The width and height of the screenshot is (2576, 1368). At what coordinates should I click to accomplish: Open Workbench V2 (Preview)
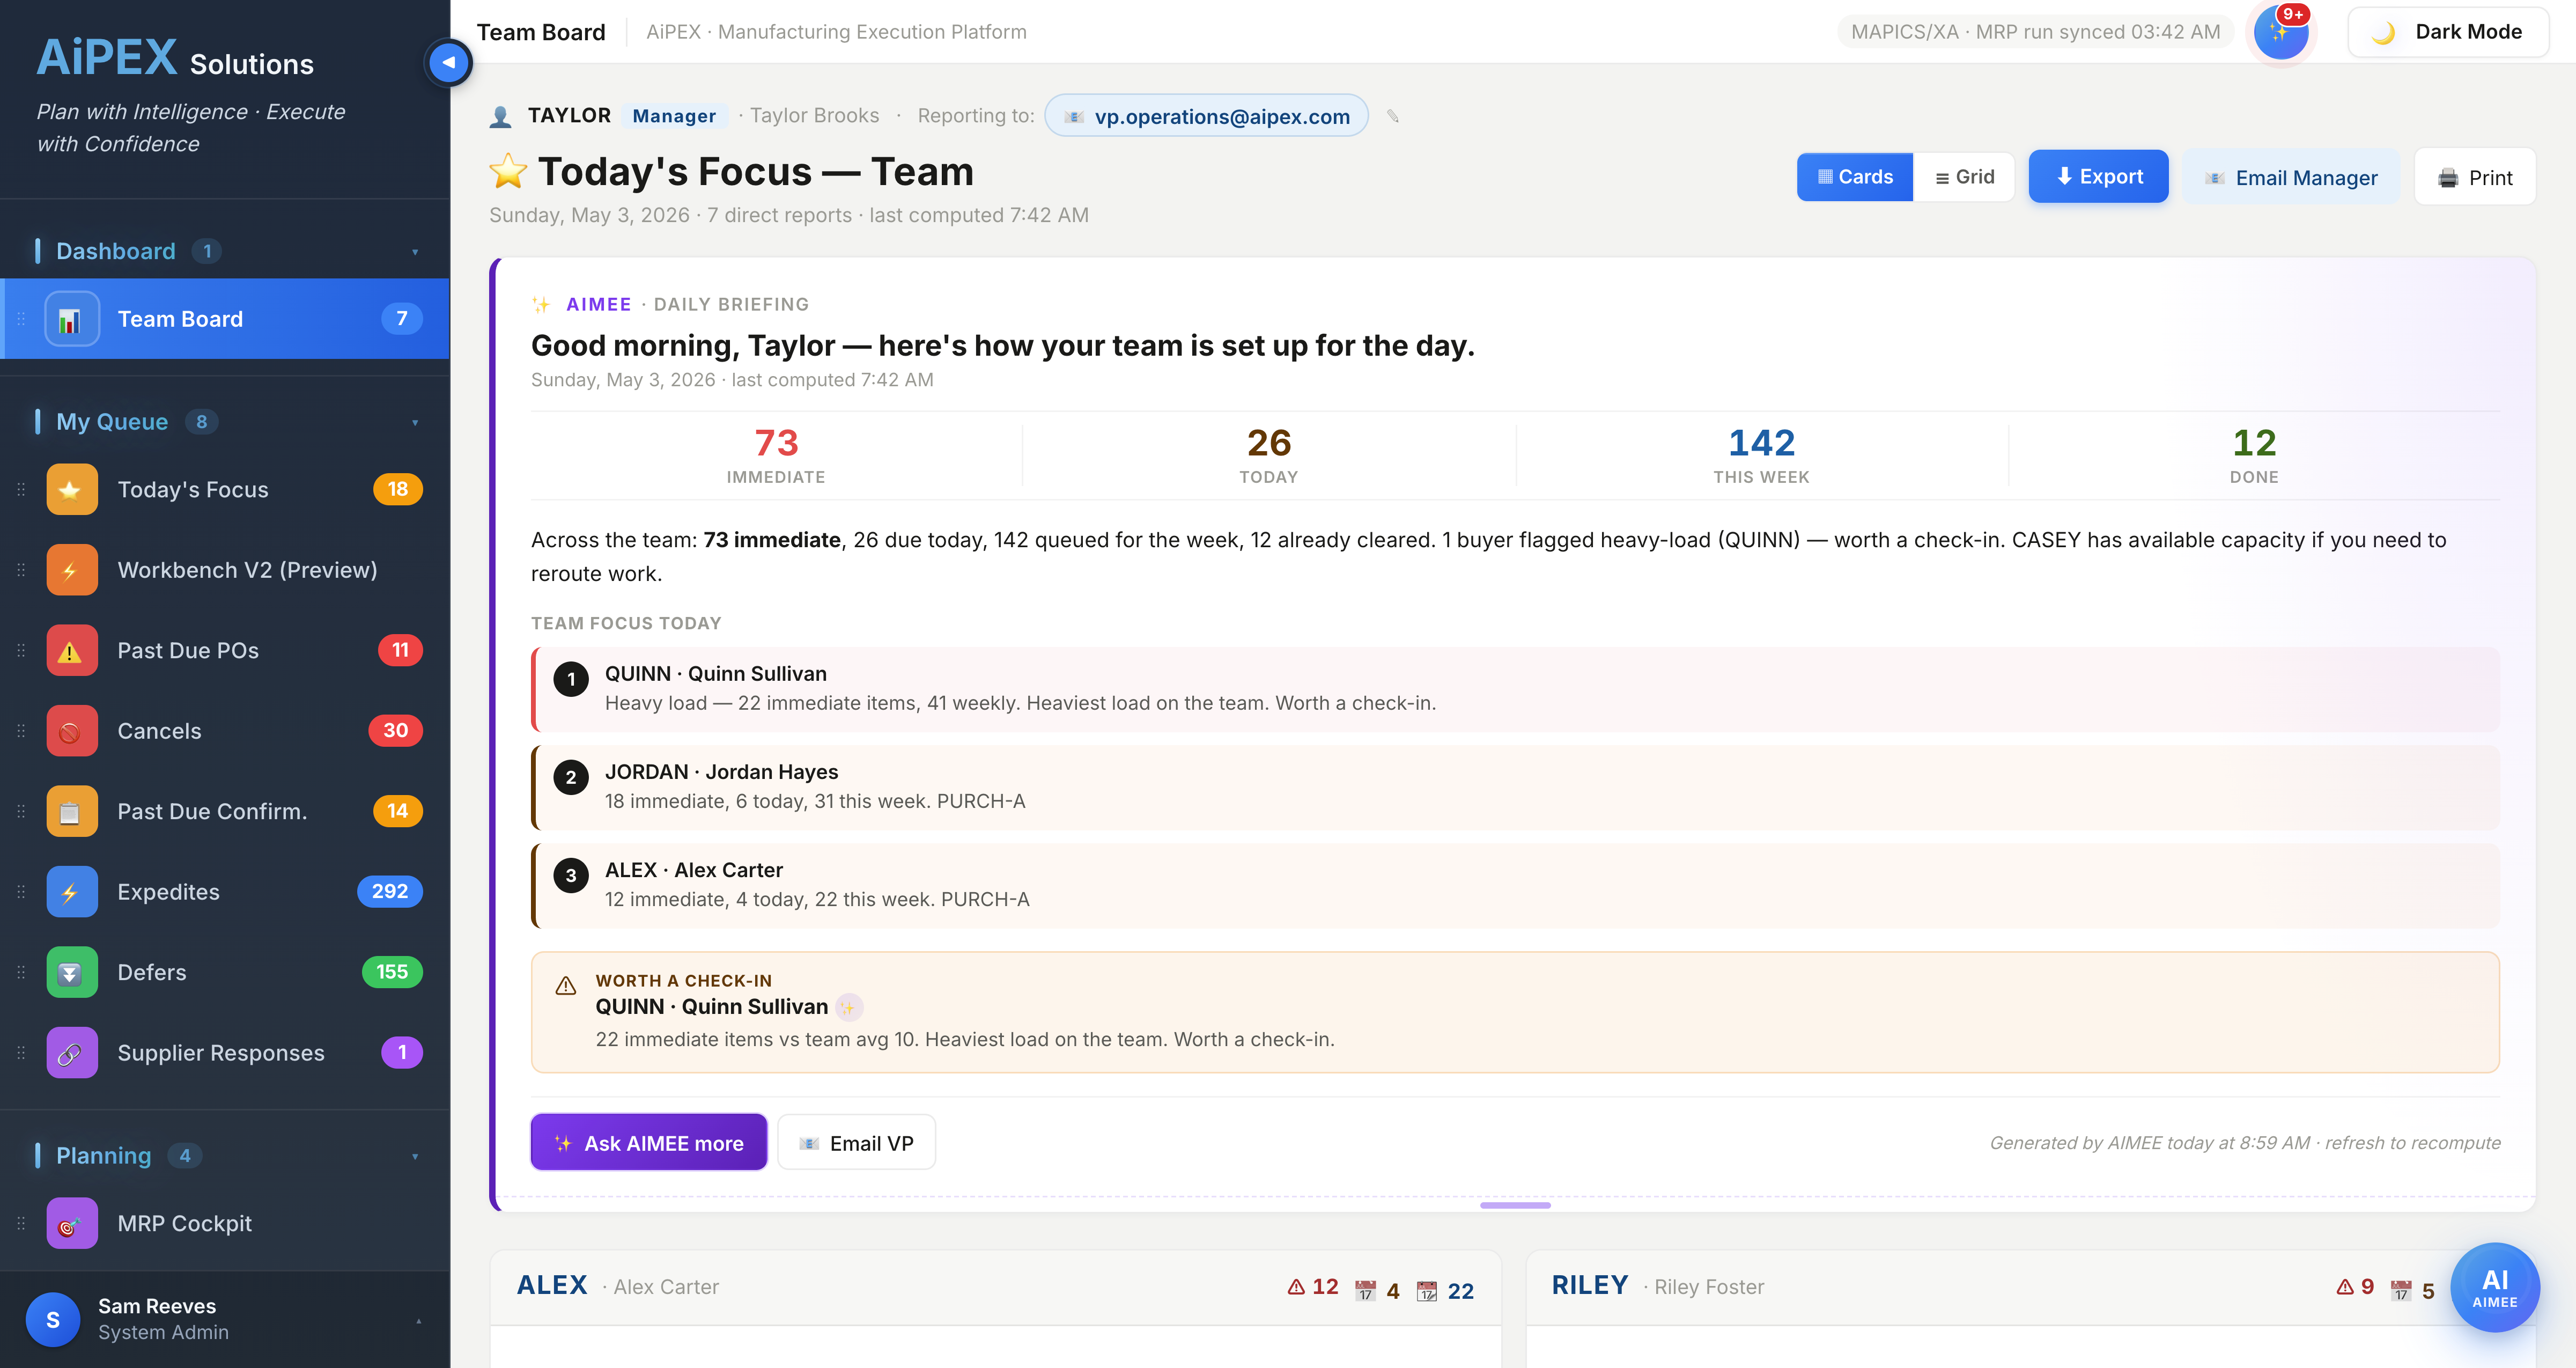(x=226, y=570)
